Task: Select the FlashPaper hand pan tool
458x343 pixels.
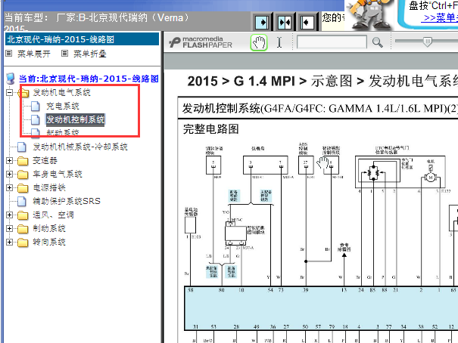Action: pos(259,42)
